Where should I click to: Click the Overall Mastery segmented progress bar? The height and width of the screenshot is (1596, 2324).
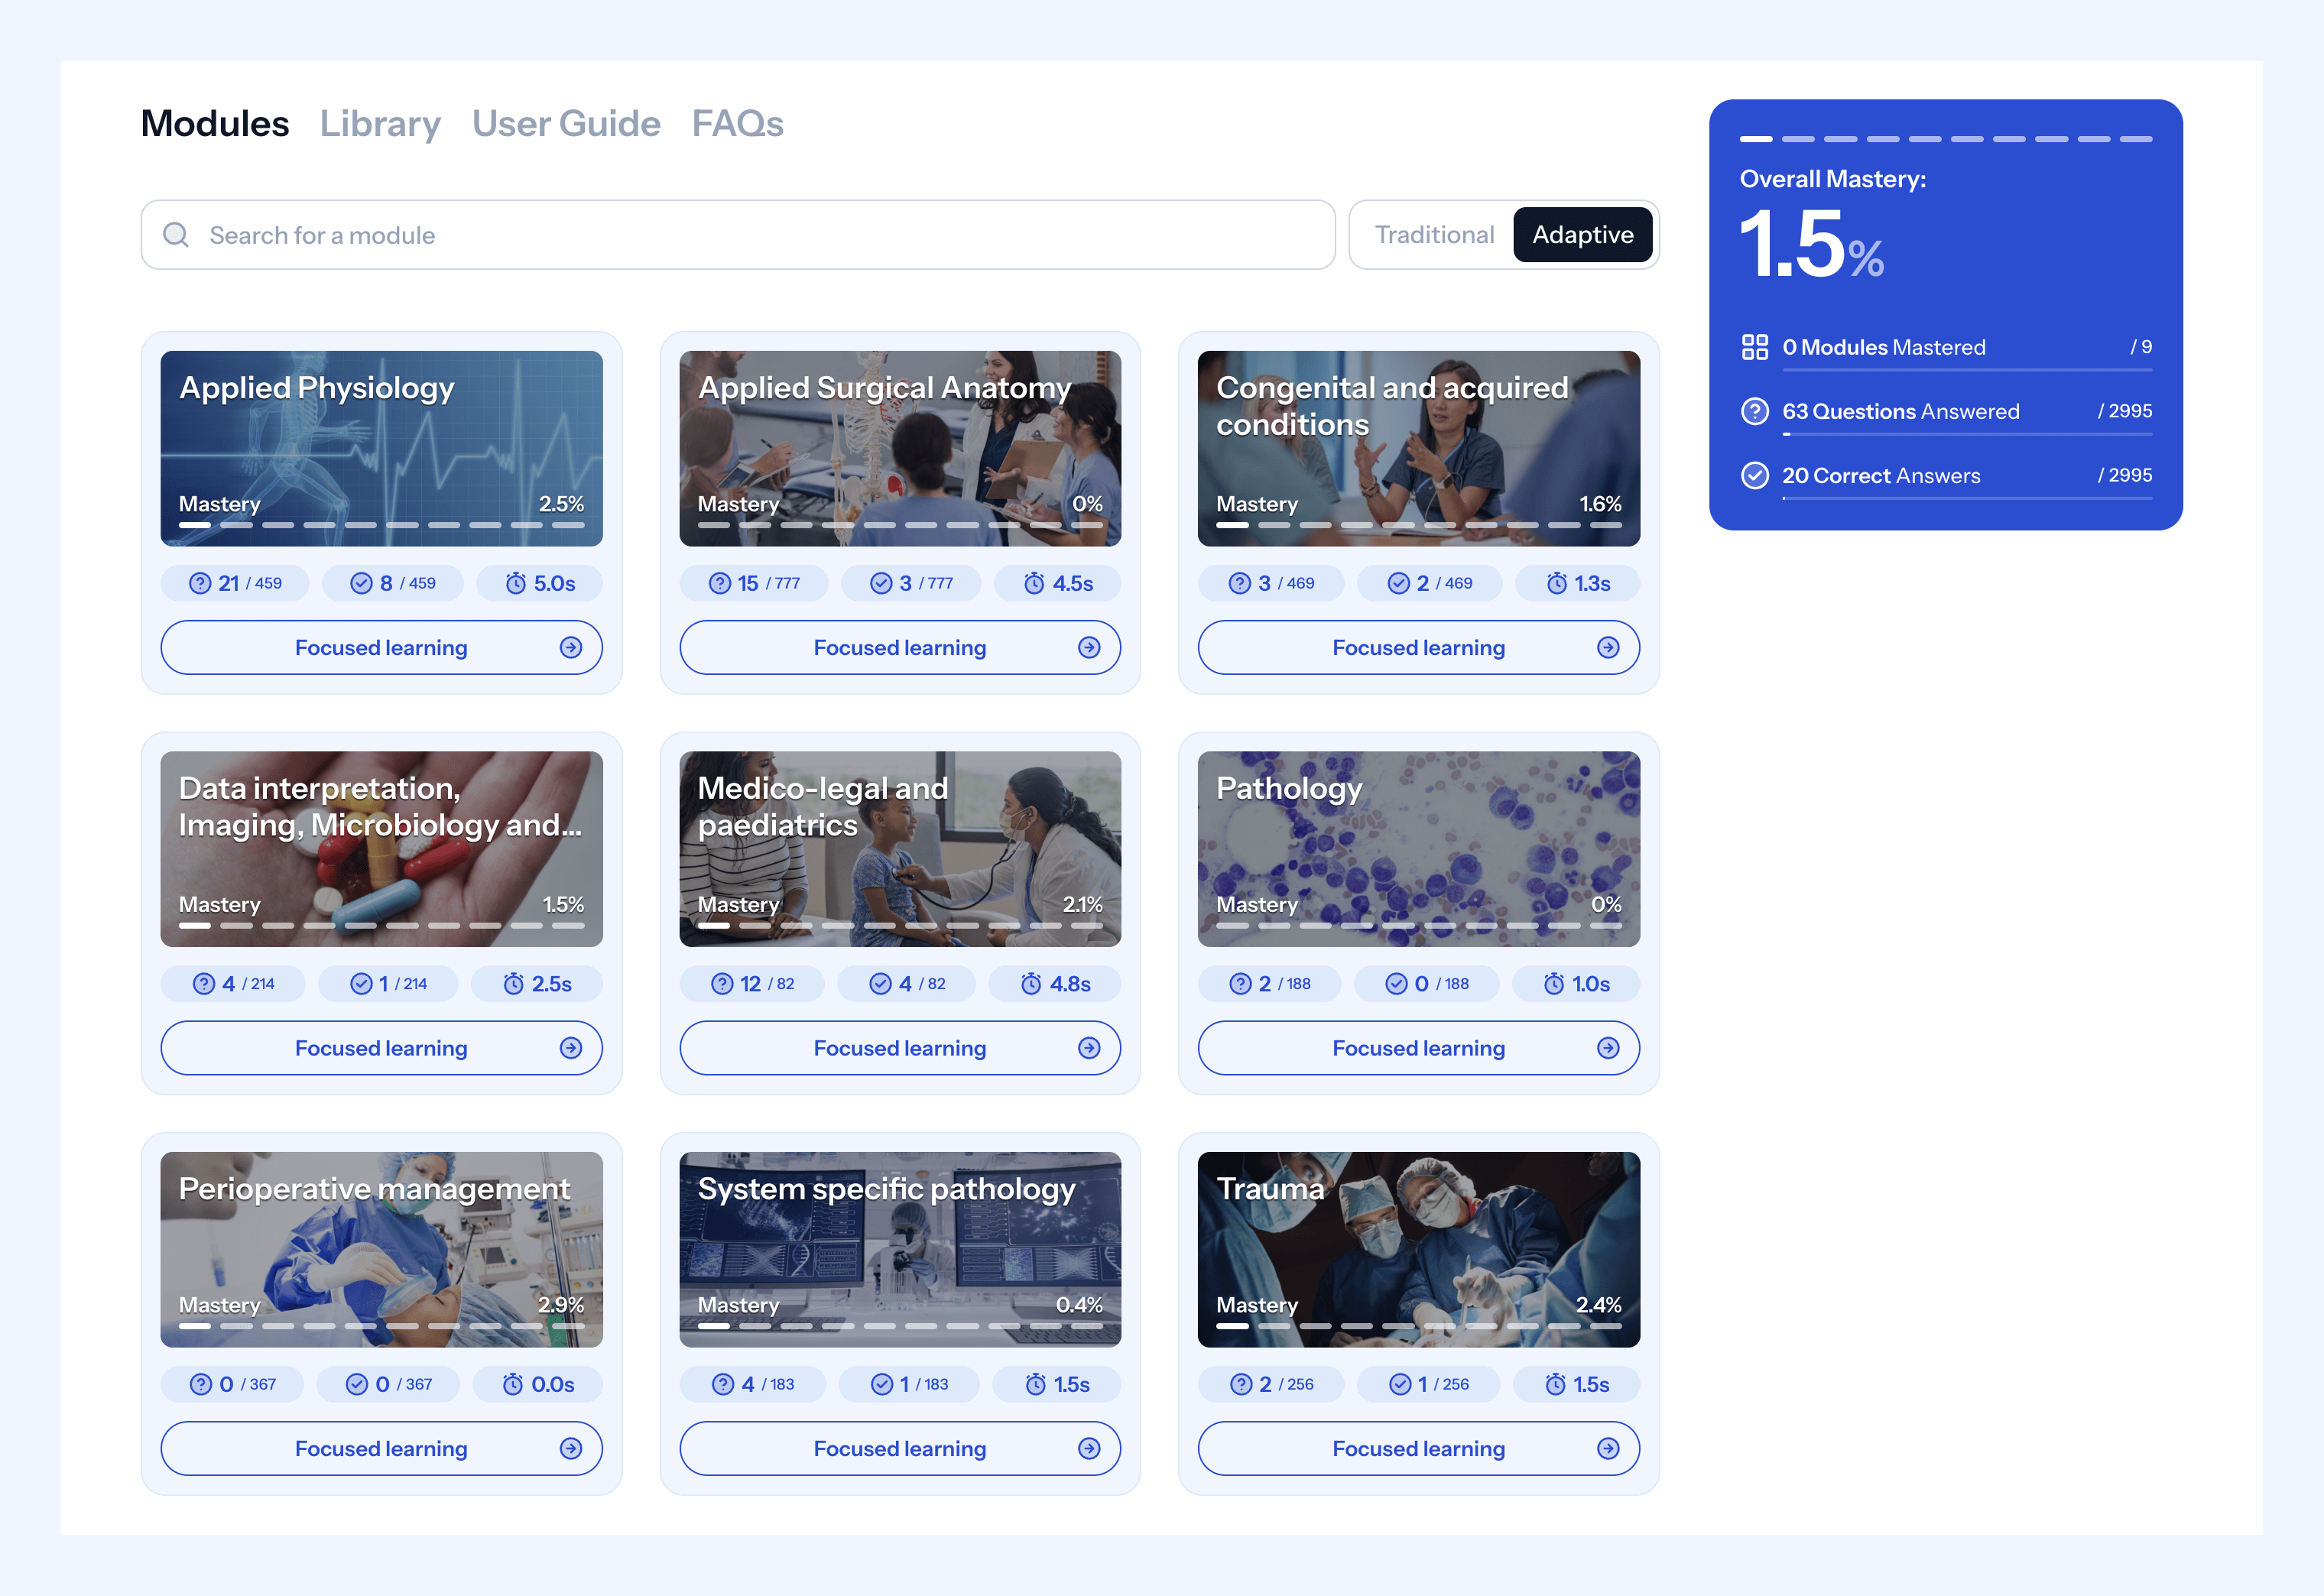click(1946, 139)
